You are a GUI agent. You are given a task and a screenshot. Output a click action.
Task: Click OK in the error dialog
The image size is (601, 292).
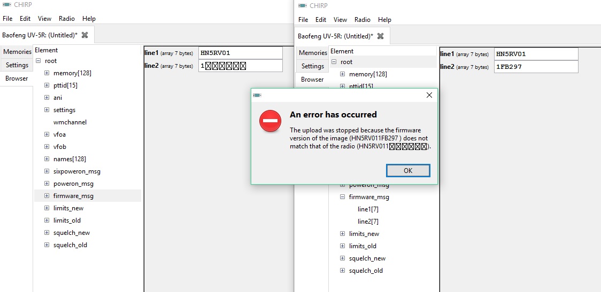point(408,171)
